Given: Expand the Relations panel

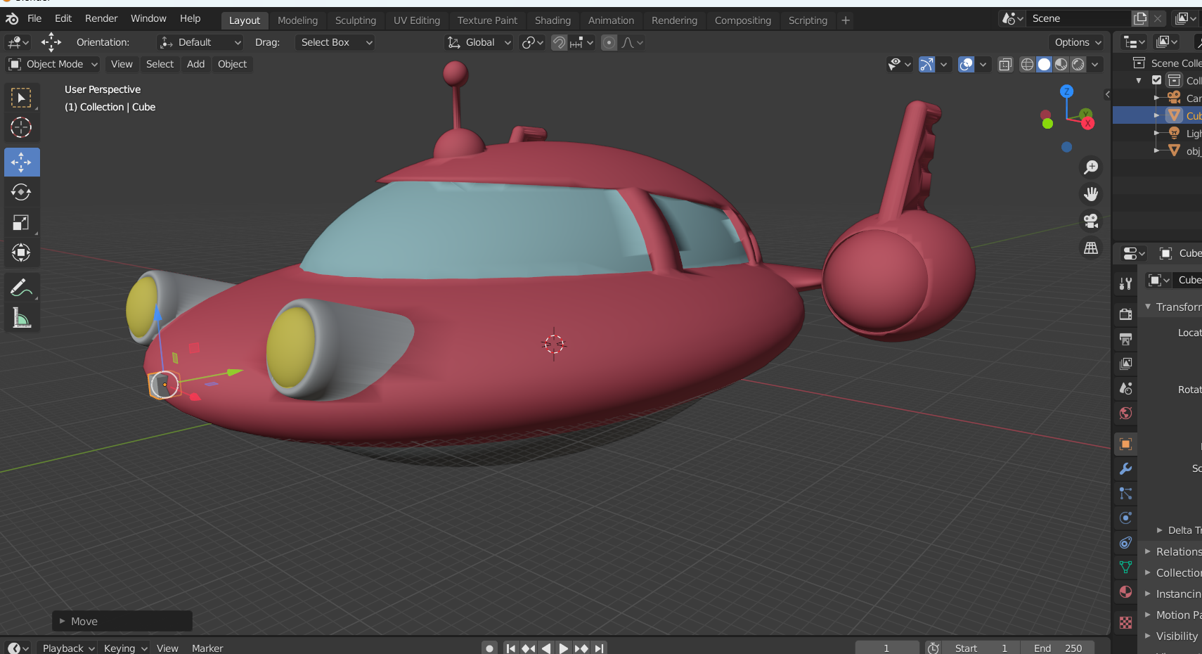Looking at the screenshot, I should 1148,551.
